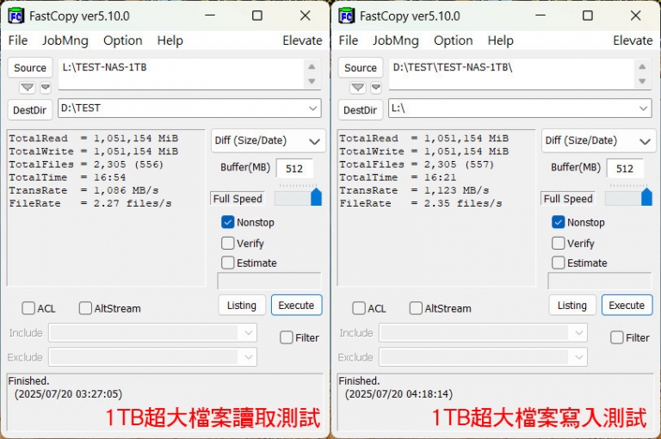Expand DestDir dropdown showing L:\
Screen dimensions: 661x439
click(643, 108)
